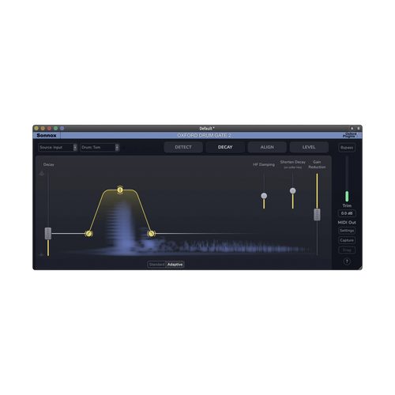Toggle the Bypass button

pyautogui.click(x=347, y=148)
